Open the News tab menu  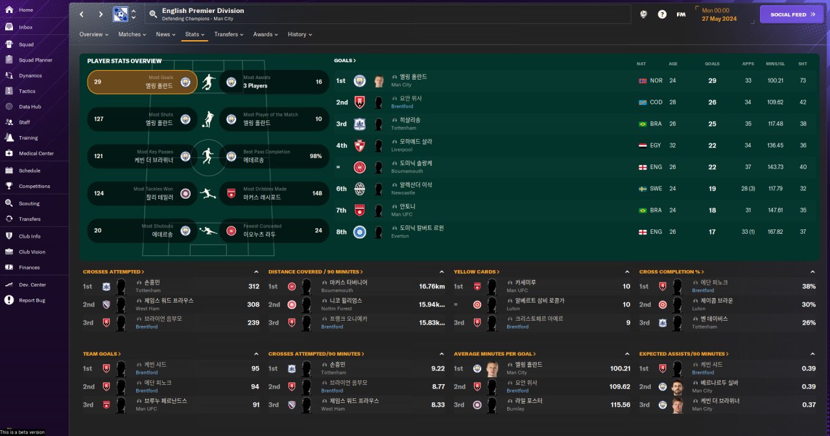165,34
